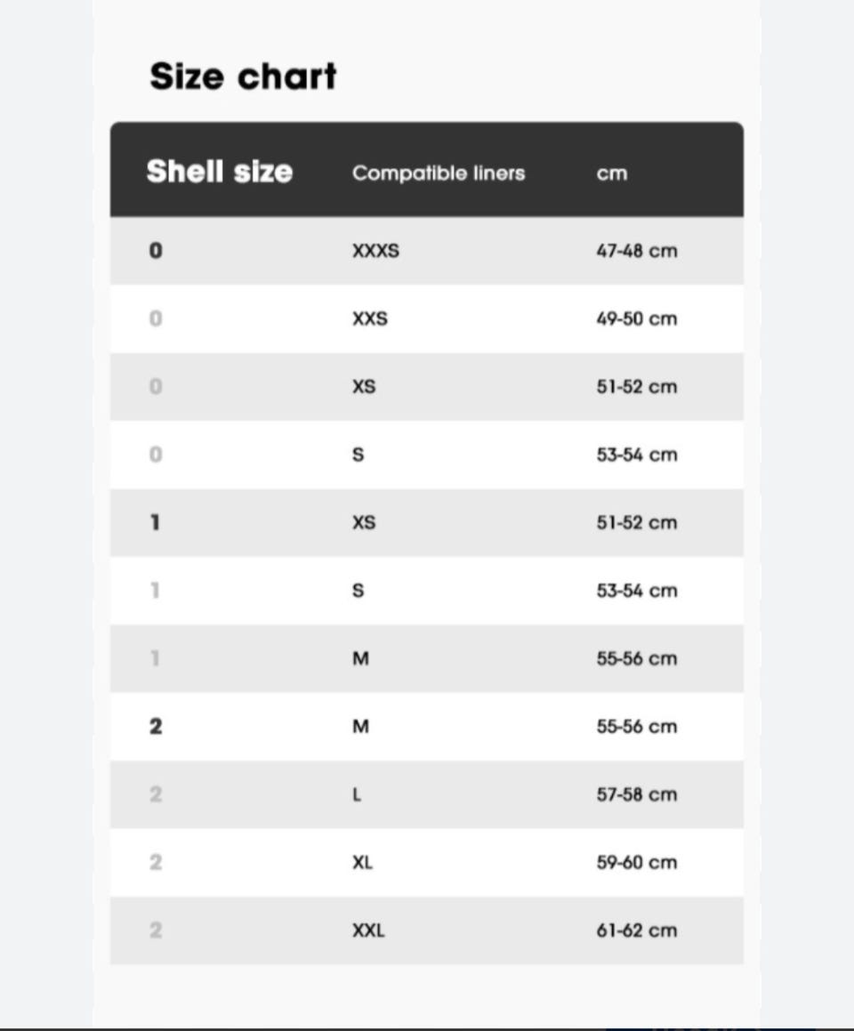Click the M liner in shell 2 row
The width and height of the screenshot is (854, 1031).
pyautogui.click(x=360, y=727)
